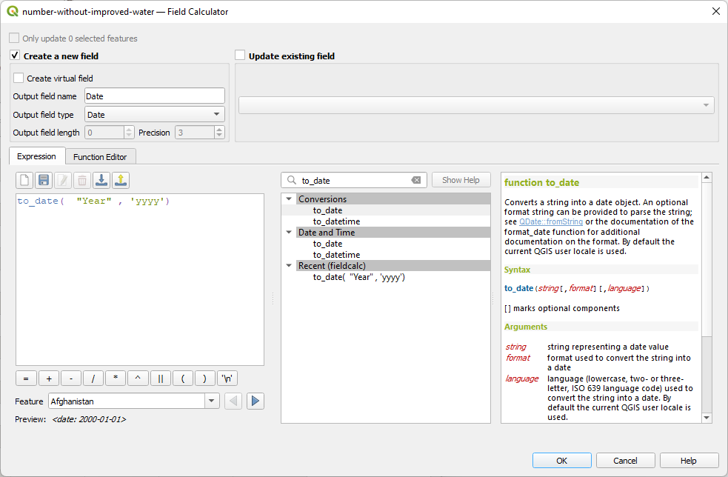Insert the concatenation operator ||

tap(160, 378)
